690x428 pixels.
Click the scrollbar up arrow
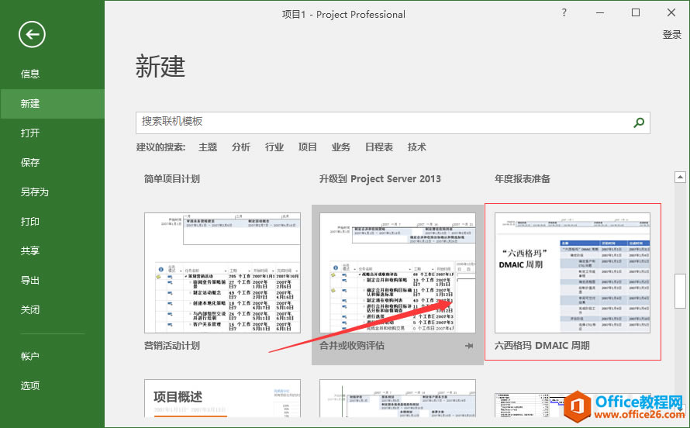[x=680, y=178]
